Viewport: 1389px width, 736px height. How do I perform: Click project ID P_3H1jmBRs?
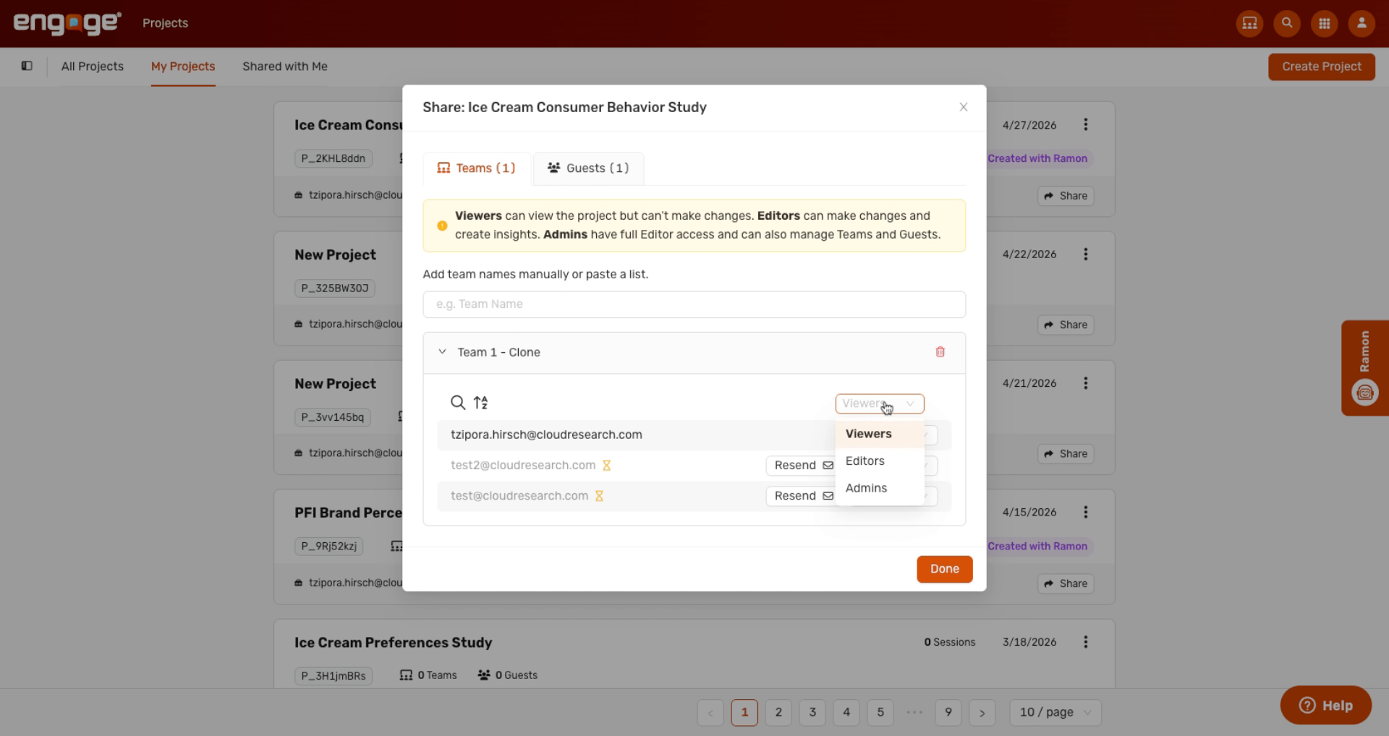(x=334, y=676)
